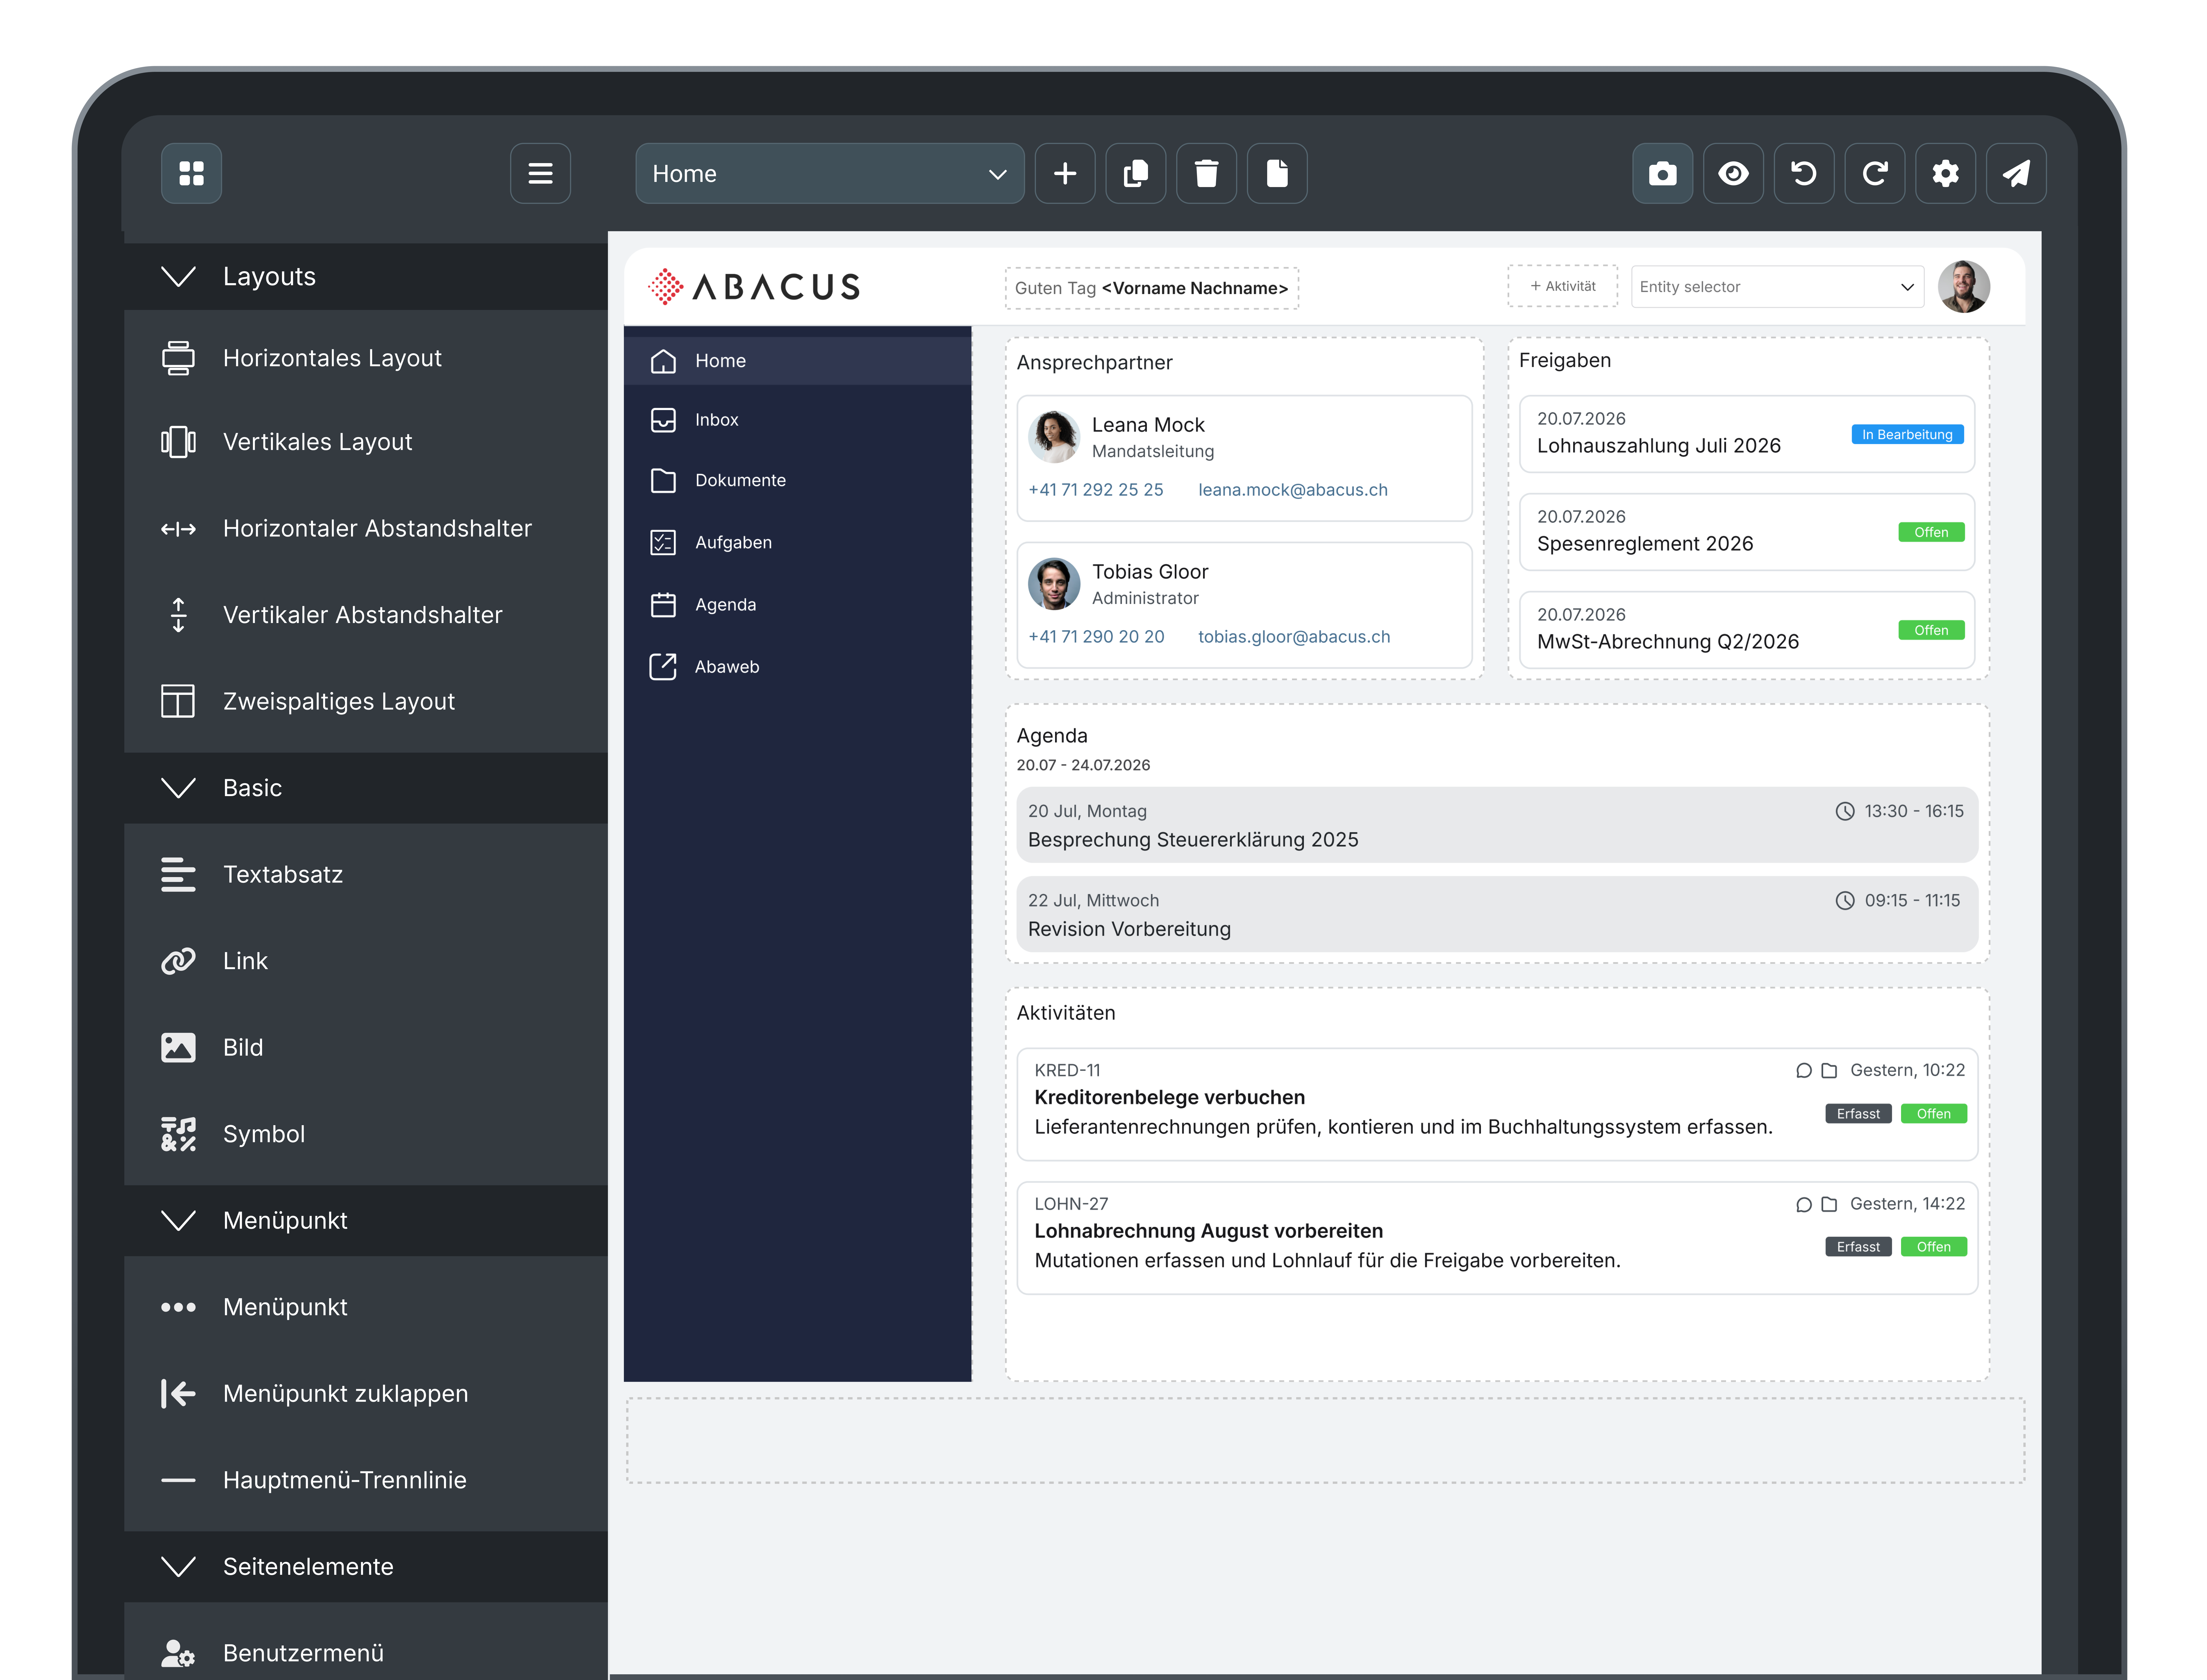Toggle preview with eye icon

[x=1733, y=173]
